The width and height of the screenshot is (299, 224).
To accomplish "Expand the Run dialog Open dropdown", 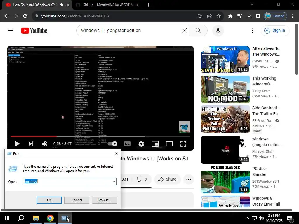I will pos(114,181).
